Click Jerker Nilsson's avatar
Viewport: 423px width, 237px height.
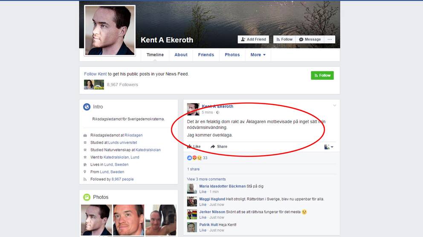pyautogui.click(x=192, y=214)
